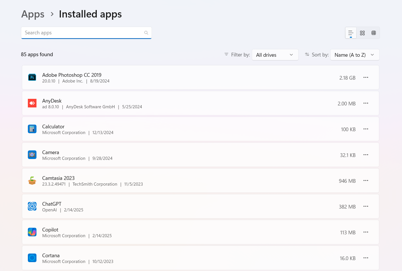Open more options for Adobe Photoshop CC 2019
402x271 pixels.
pos(366,77)
